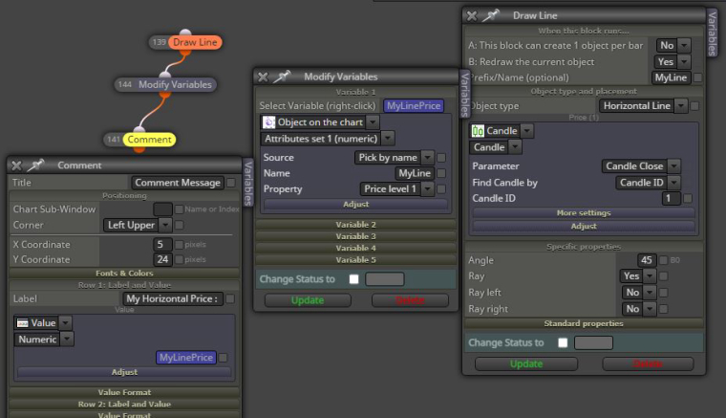Screen dimensions: 726x418
Task: Open Variables side tab of Comment panel
Action: pos(248,183)
